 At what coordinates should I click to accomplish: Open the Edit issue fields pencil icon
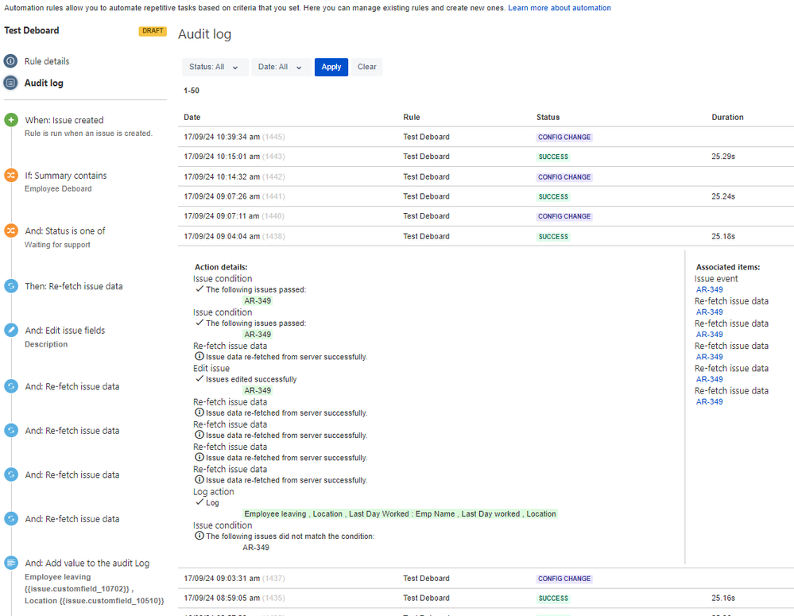pyautogui.click(x=11, y=331)
